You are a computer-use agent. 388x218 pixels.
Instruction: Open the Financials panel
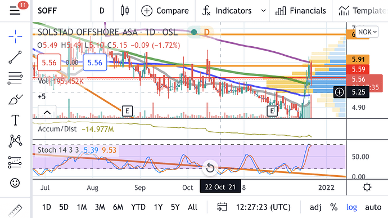click(x=300, y=11)
